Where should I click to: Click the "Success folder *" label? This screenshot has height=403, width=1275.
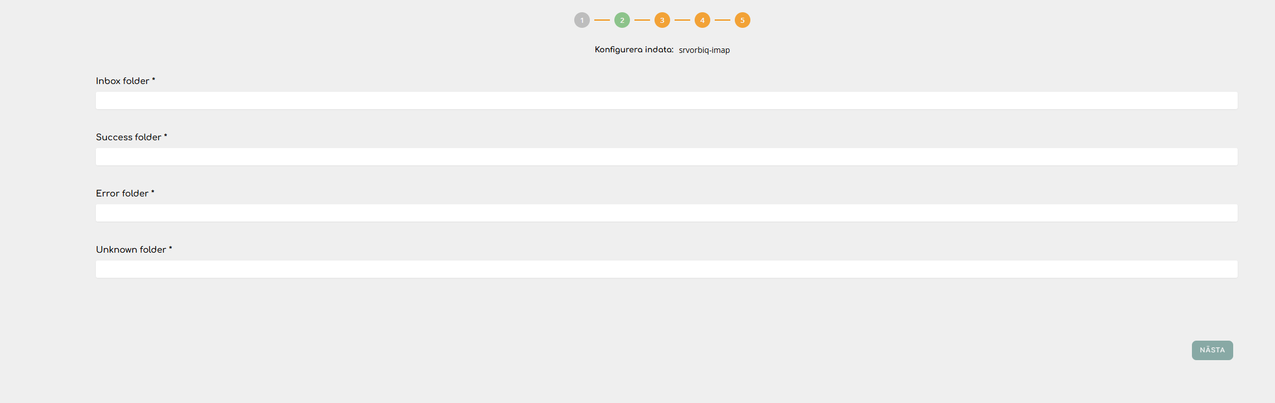131,137
